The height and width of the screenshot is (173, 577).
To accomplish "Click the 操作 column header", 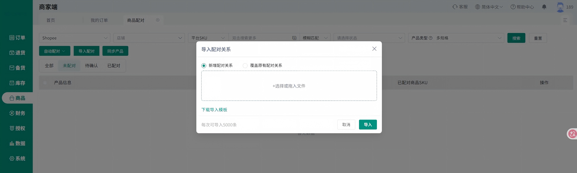I will coord(544,83).
